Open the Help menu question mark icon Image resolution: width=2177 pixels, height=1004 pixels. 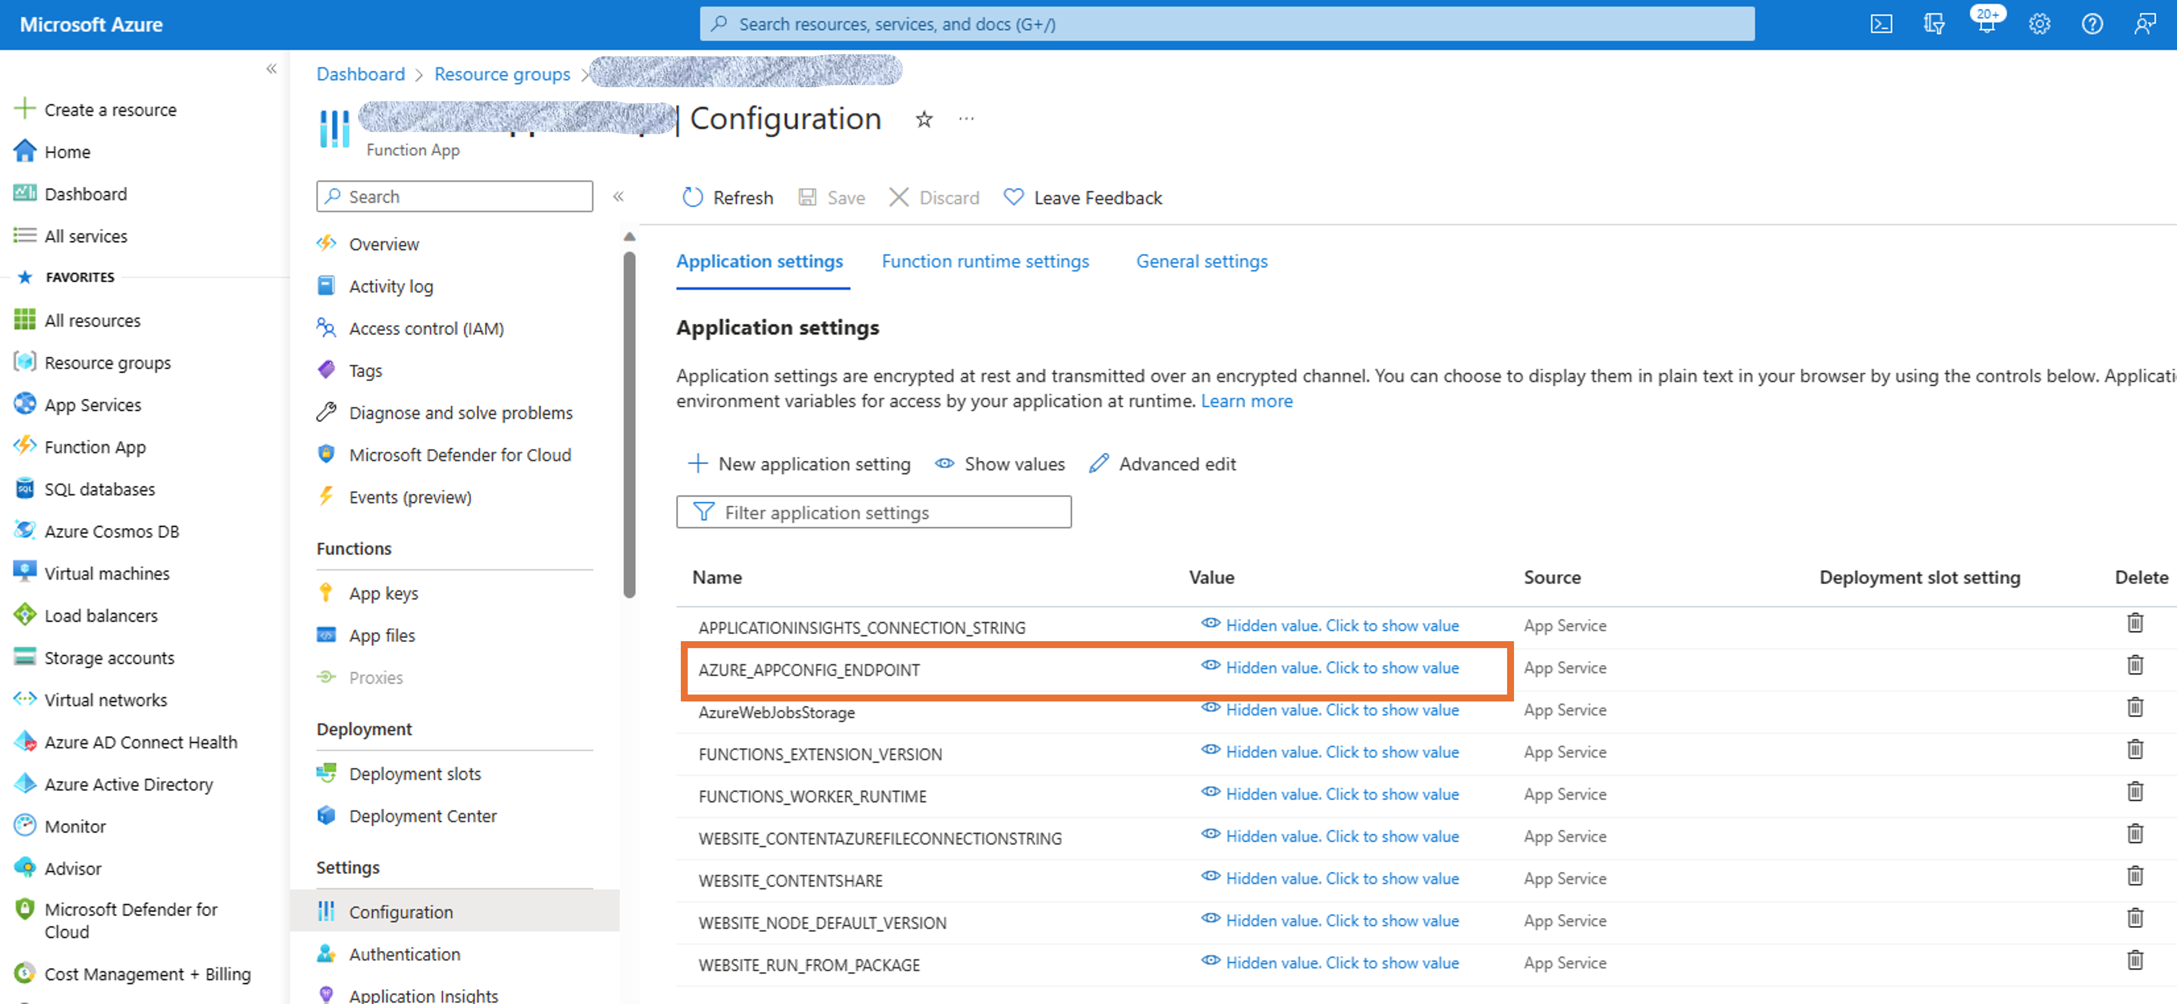pos(2091,24)
